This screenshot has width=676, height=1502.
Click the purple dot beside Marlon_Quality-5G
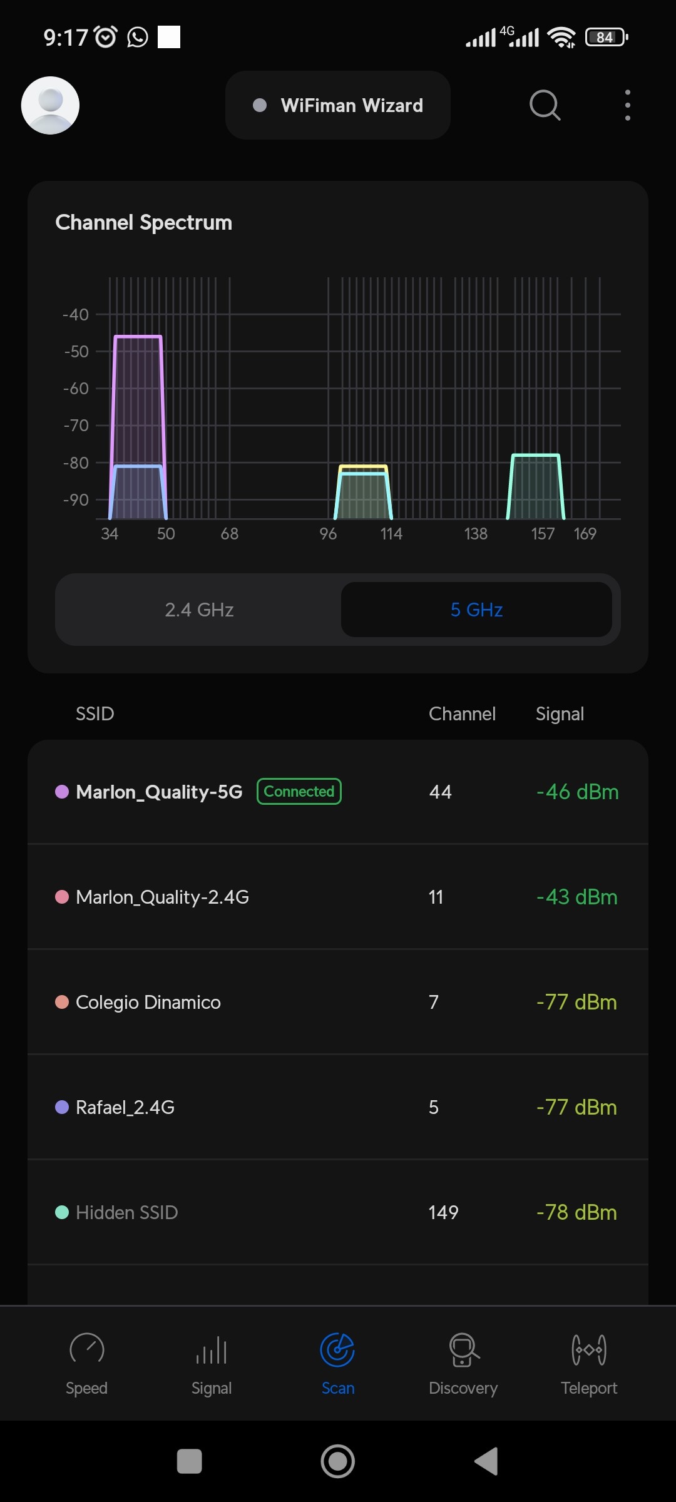62,792
